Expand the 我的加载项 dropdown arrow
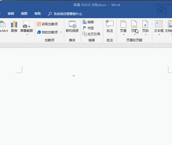Viewport: 172px width, 145px height. [61, 32]
